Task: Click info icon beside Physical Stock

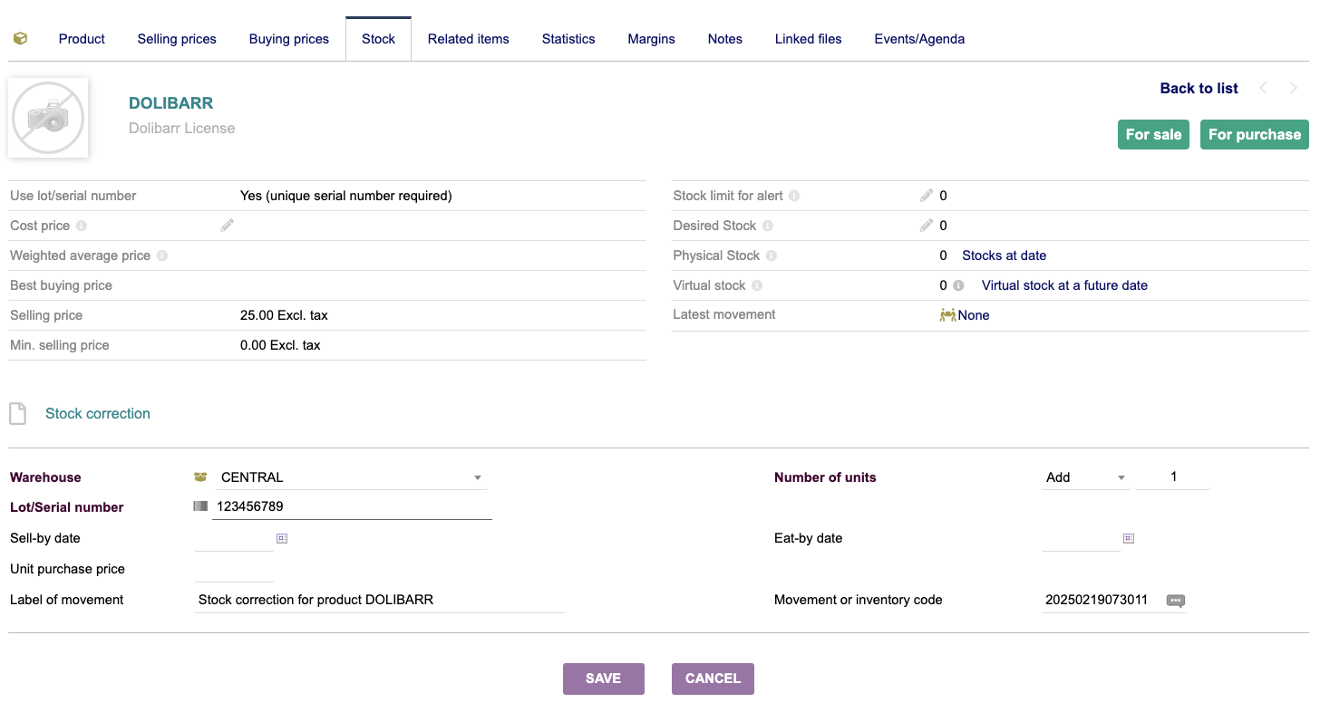Action: coord(771,255)
